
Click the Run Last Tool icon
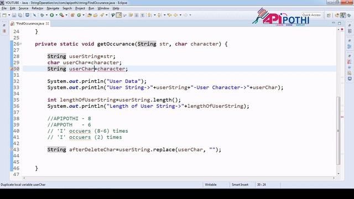(61, 15)
